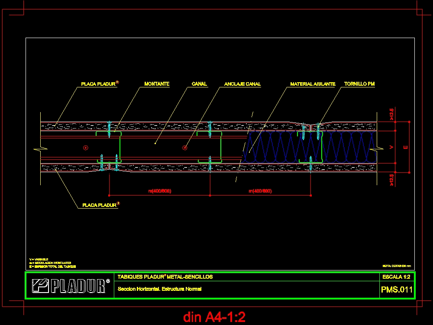Click the MODULACION MONTANTES legend line
The height and width of the screenshot is (325, 433).
click(50, 263)
